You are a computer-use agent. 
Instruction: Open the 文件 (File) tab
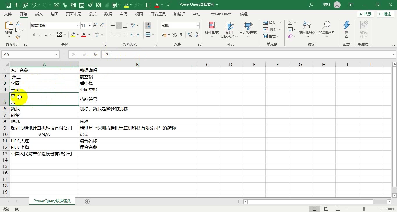(x=8, y=14)
